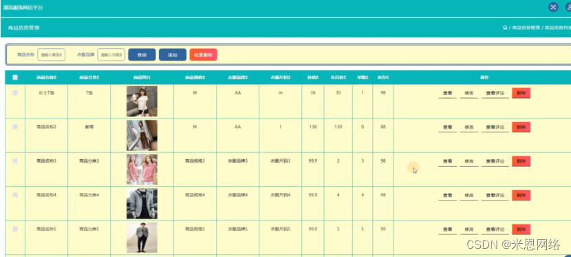Sort table by 商品分类 column arrows
The height and width of the screenshot is (257, 571).
(x=98, y=78)
